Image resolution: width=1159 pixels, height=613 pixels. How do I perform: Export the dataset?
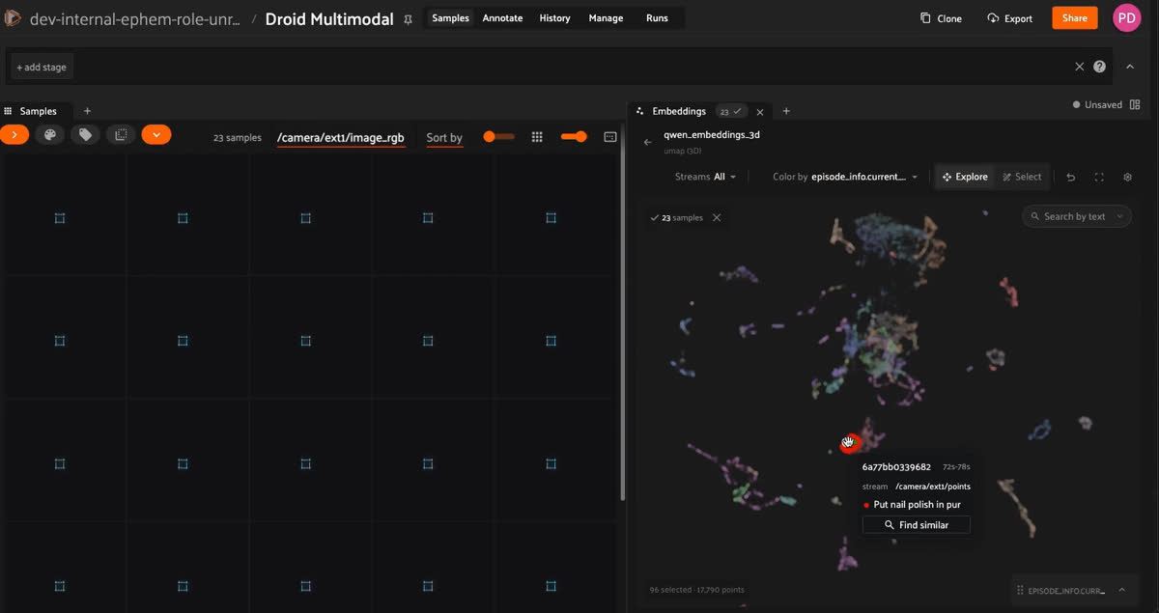coord(1010,18)
